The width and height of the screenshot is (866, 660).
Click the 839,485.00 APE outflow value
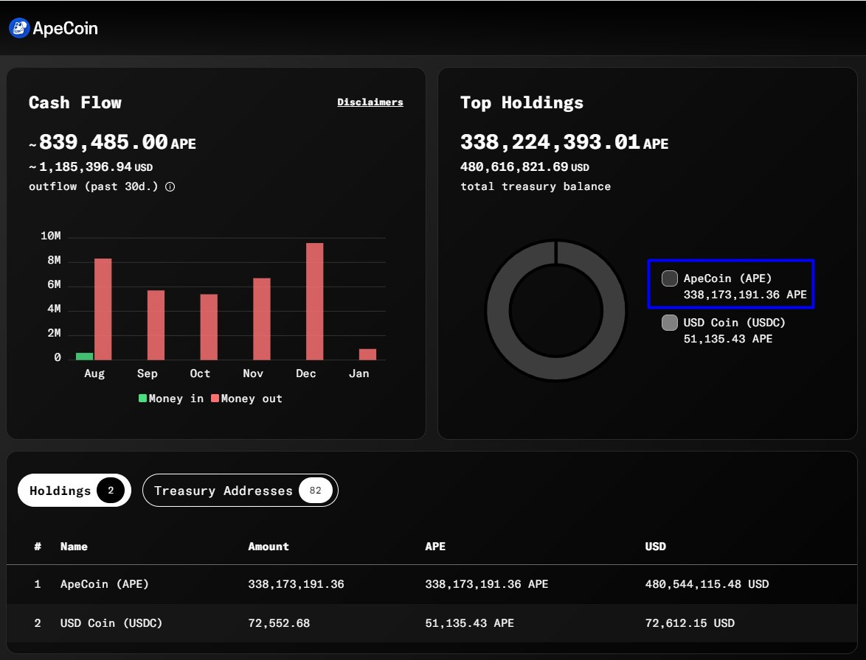pos(112,142)
